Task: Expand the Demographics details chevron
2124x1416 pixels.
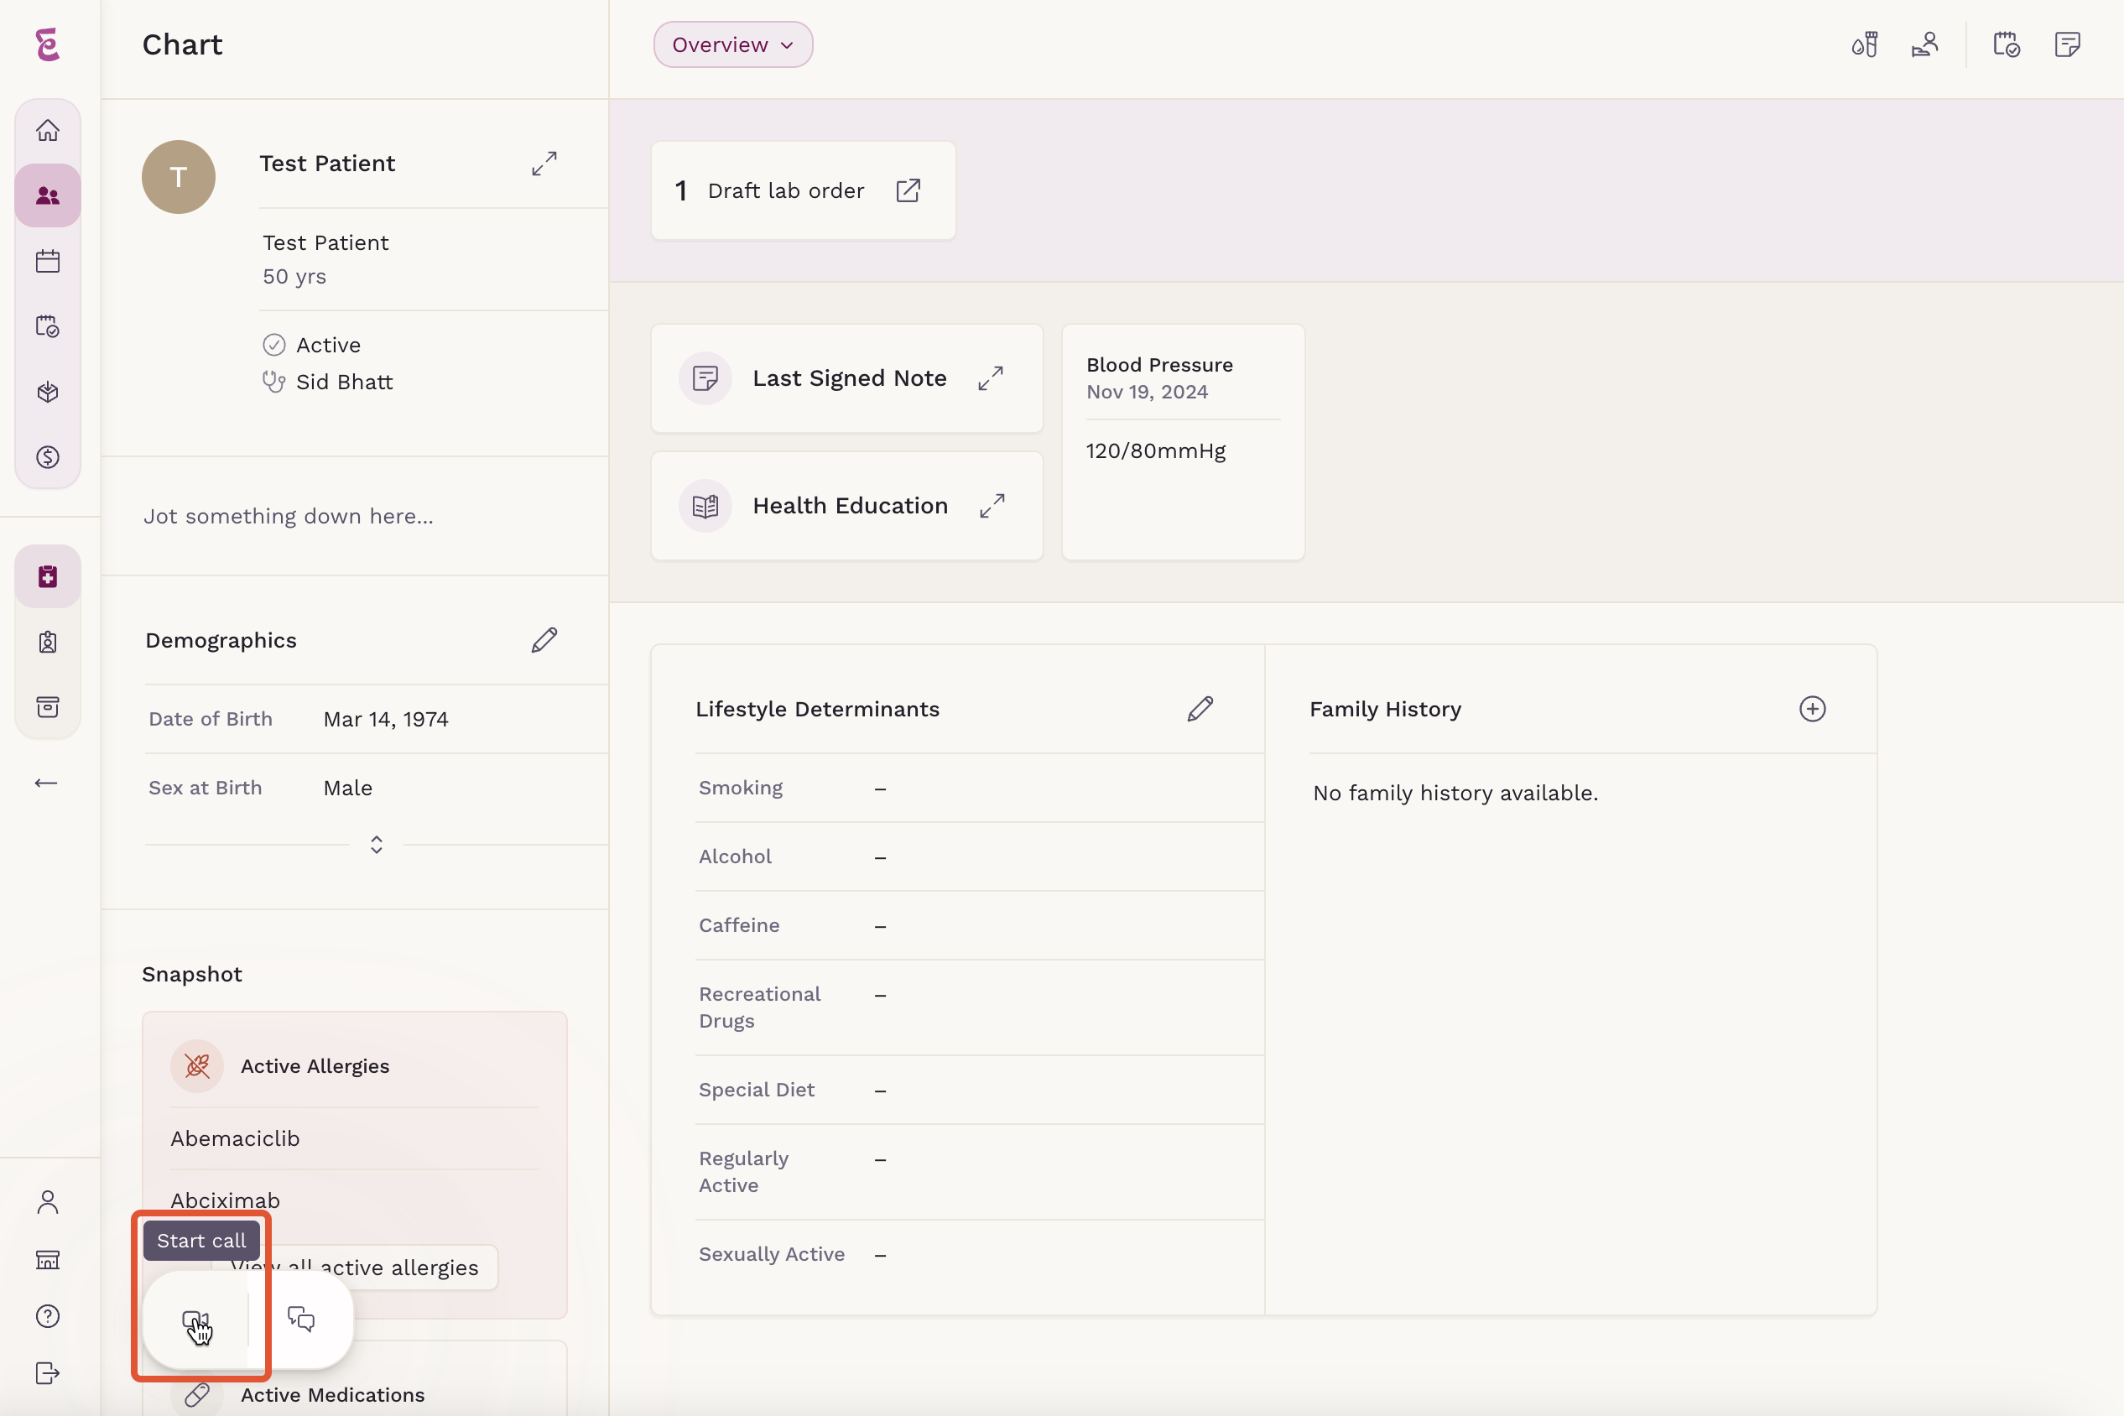Action: [377, 845]
